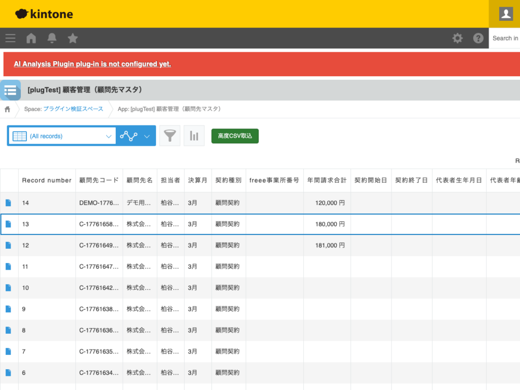Click the 高度CSV取込 button

(x=235, y=136)
